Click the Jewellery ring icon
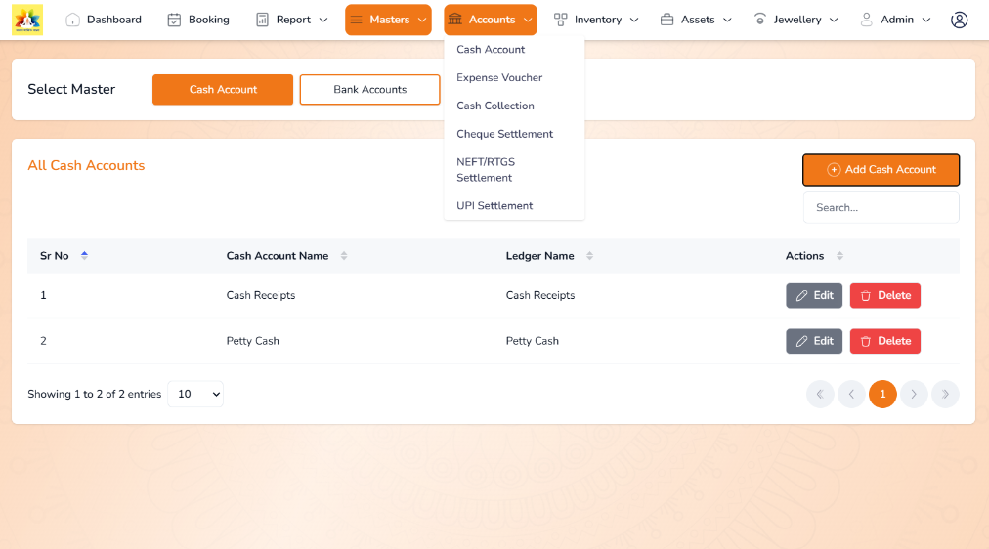 [760, 20]
